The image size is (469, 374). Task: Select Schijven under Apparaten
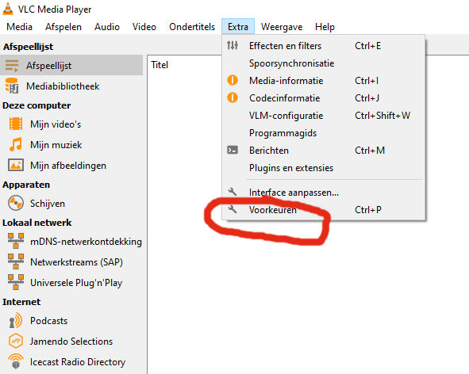coord(71,204)
